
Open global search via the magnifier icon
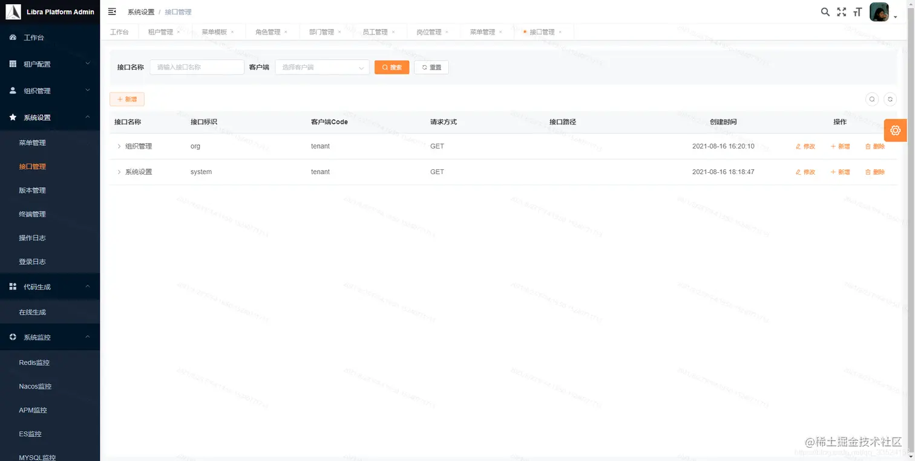tap(825, 11)
